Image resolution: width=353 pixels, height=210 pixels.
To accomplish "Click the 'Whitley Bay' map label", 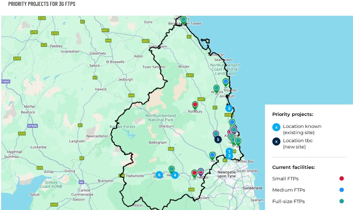I will (x=244, y=161).
